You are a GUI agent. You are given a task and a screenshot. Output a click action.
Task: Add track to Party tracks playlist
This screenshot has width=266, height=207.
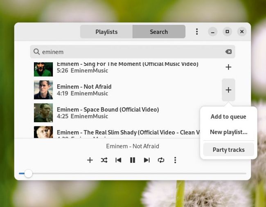(228, 150)
